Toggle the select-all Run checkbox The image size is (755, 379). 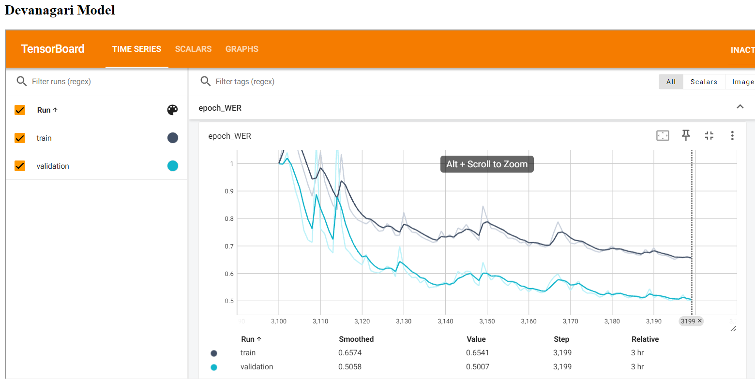tap(20, 110)
